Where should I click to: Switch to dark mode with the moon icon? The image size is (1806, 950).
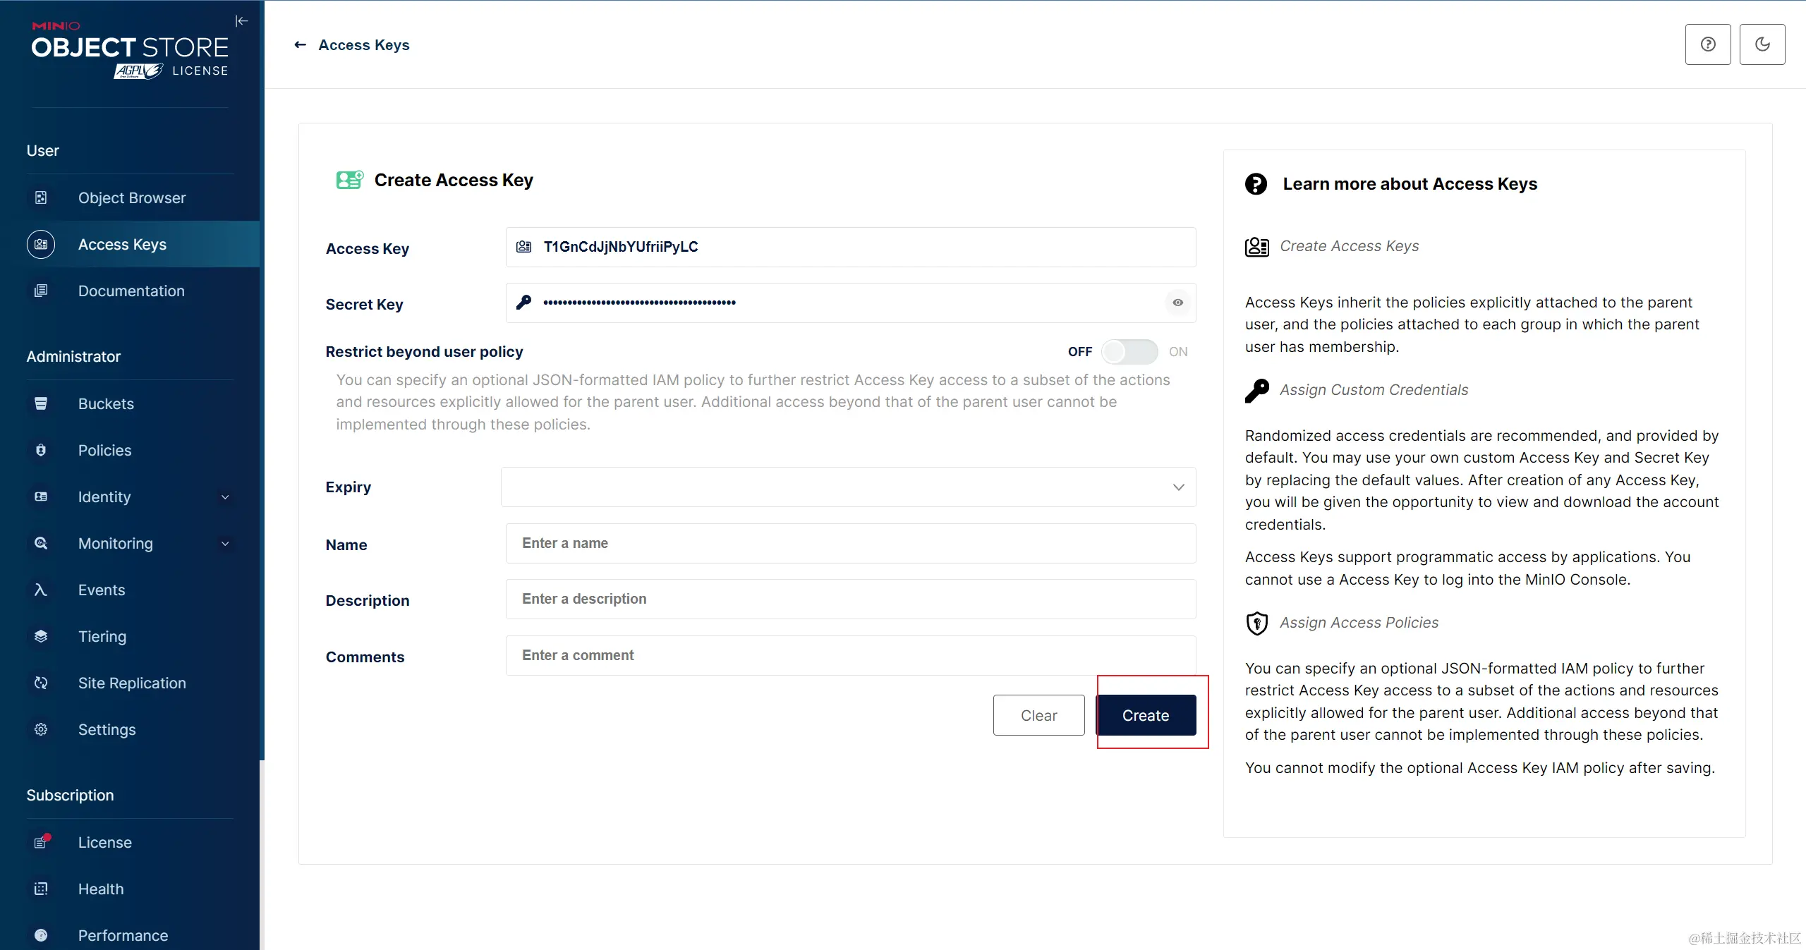(x=1762, y=44)
